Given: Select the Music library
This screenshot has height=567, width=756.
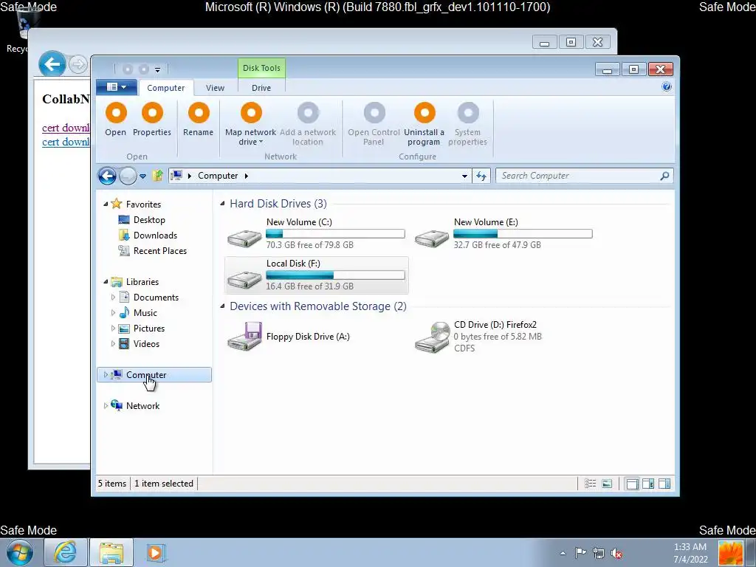Looking at the screenshot, I should tap(145, 313).
